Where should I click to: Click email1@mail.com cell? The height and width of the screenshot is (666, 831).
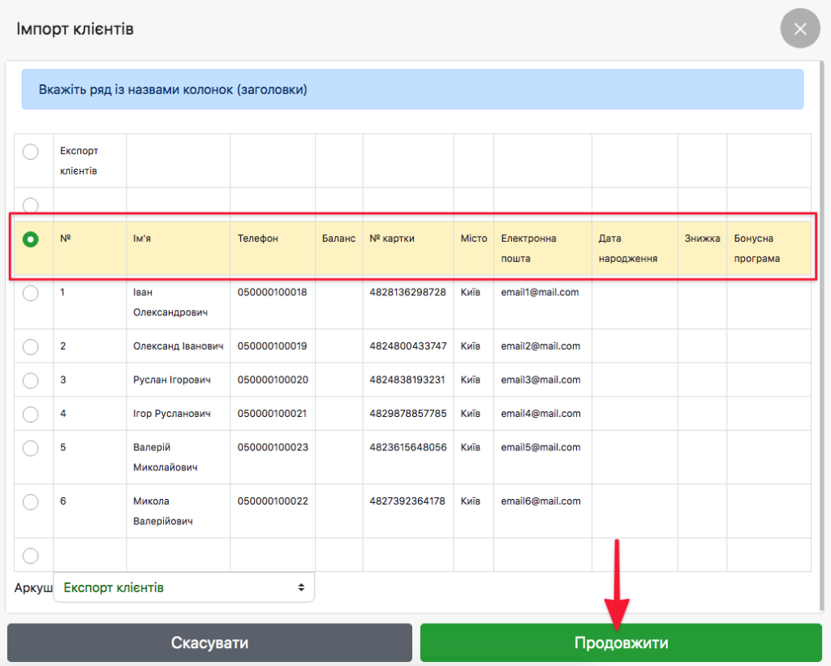point(540,292)
